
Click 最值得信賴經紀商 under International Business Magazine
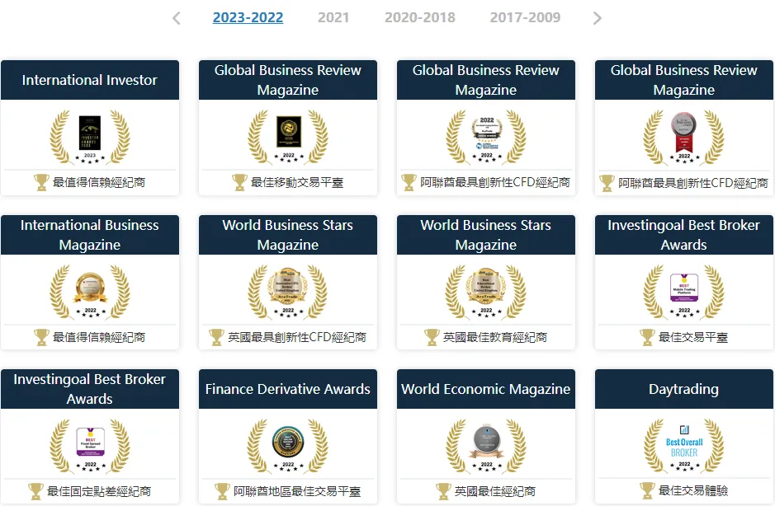(99, 338)
